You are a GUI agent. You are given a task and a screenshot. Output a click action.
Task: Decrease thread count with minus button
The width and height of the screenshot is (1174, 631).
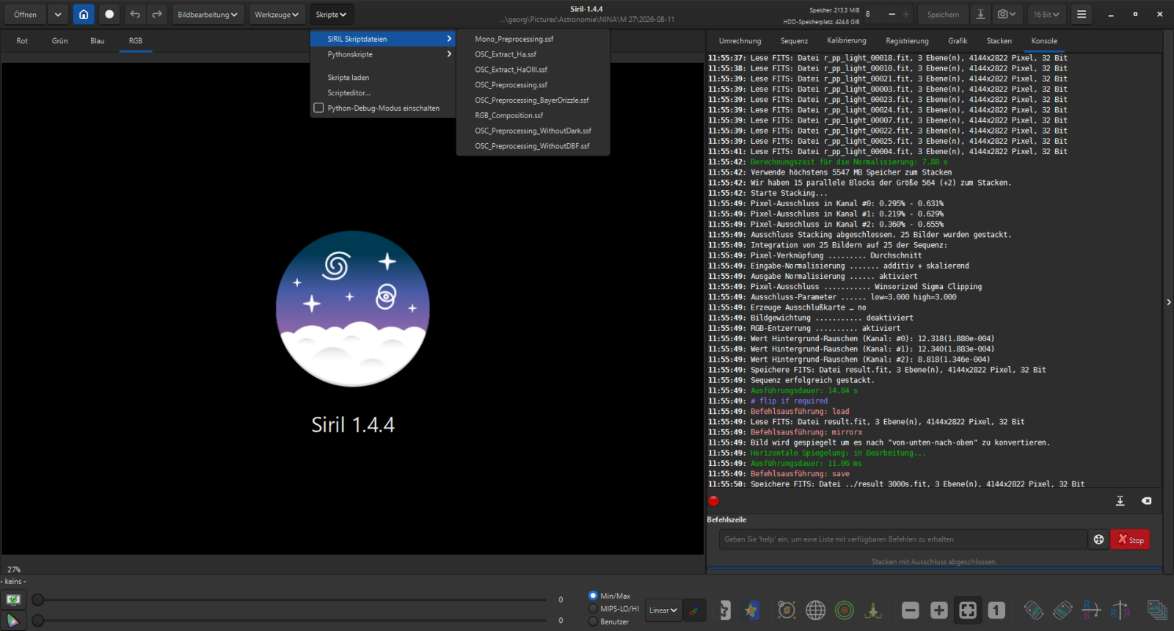tap(892, 14)
